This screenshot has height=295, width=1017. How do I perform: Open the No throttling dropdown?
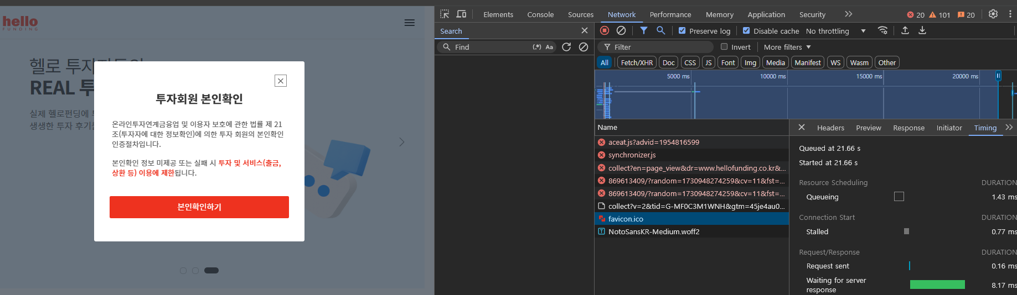[836, 31]
